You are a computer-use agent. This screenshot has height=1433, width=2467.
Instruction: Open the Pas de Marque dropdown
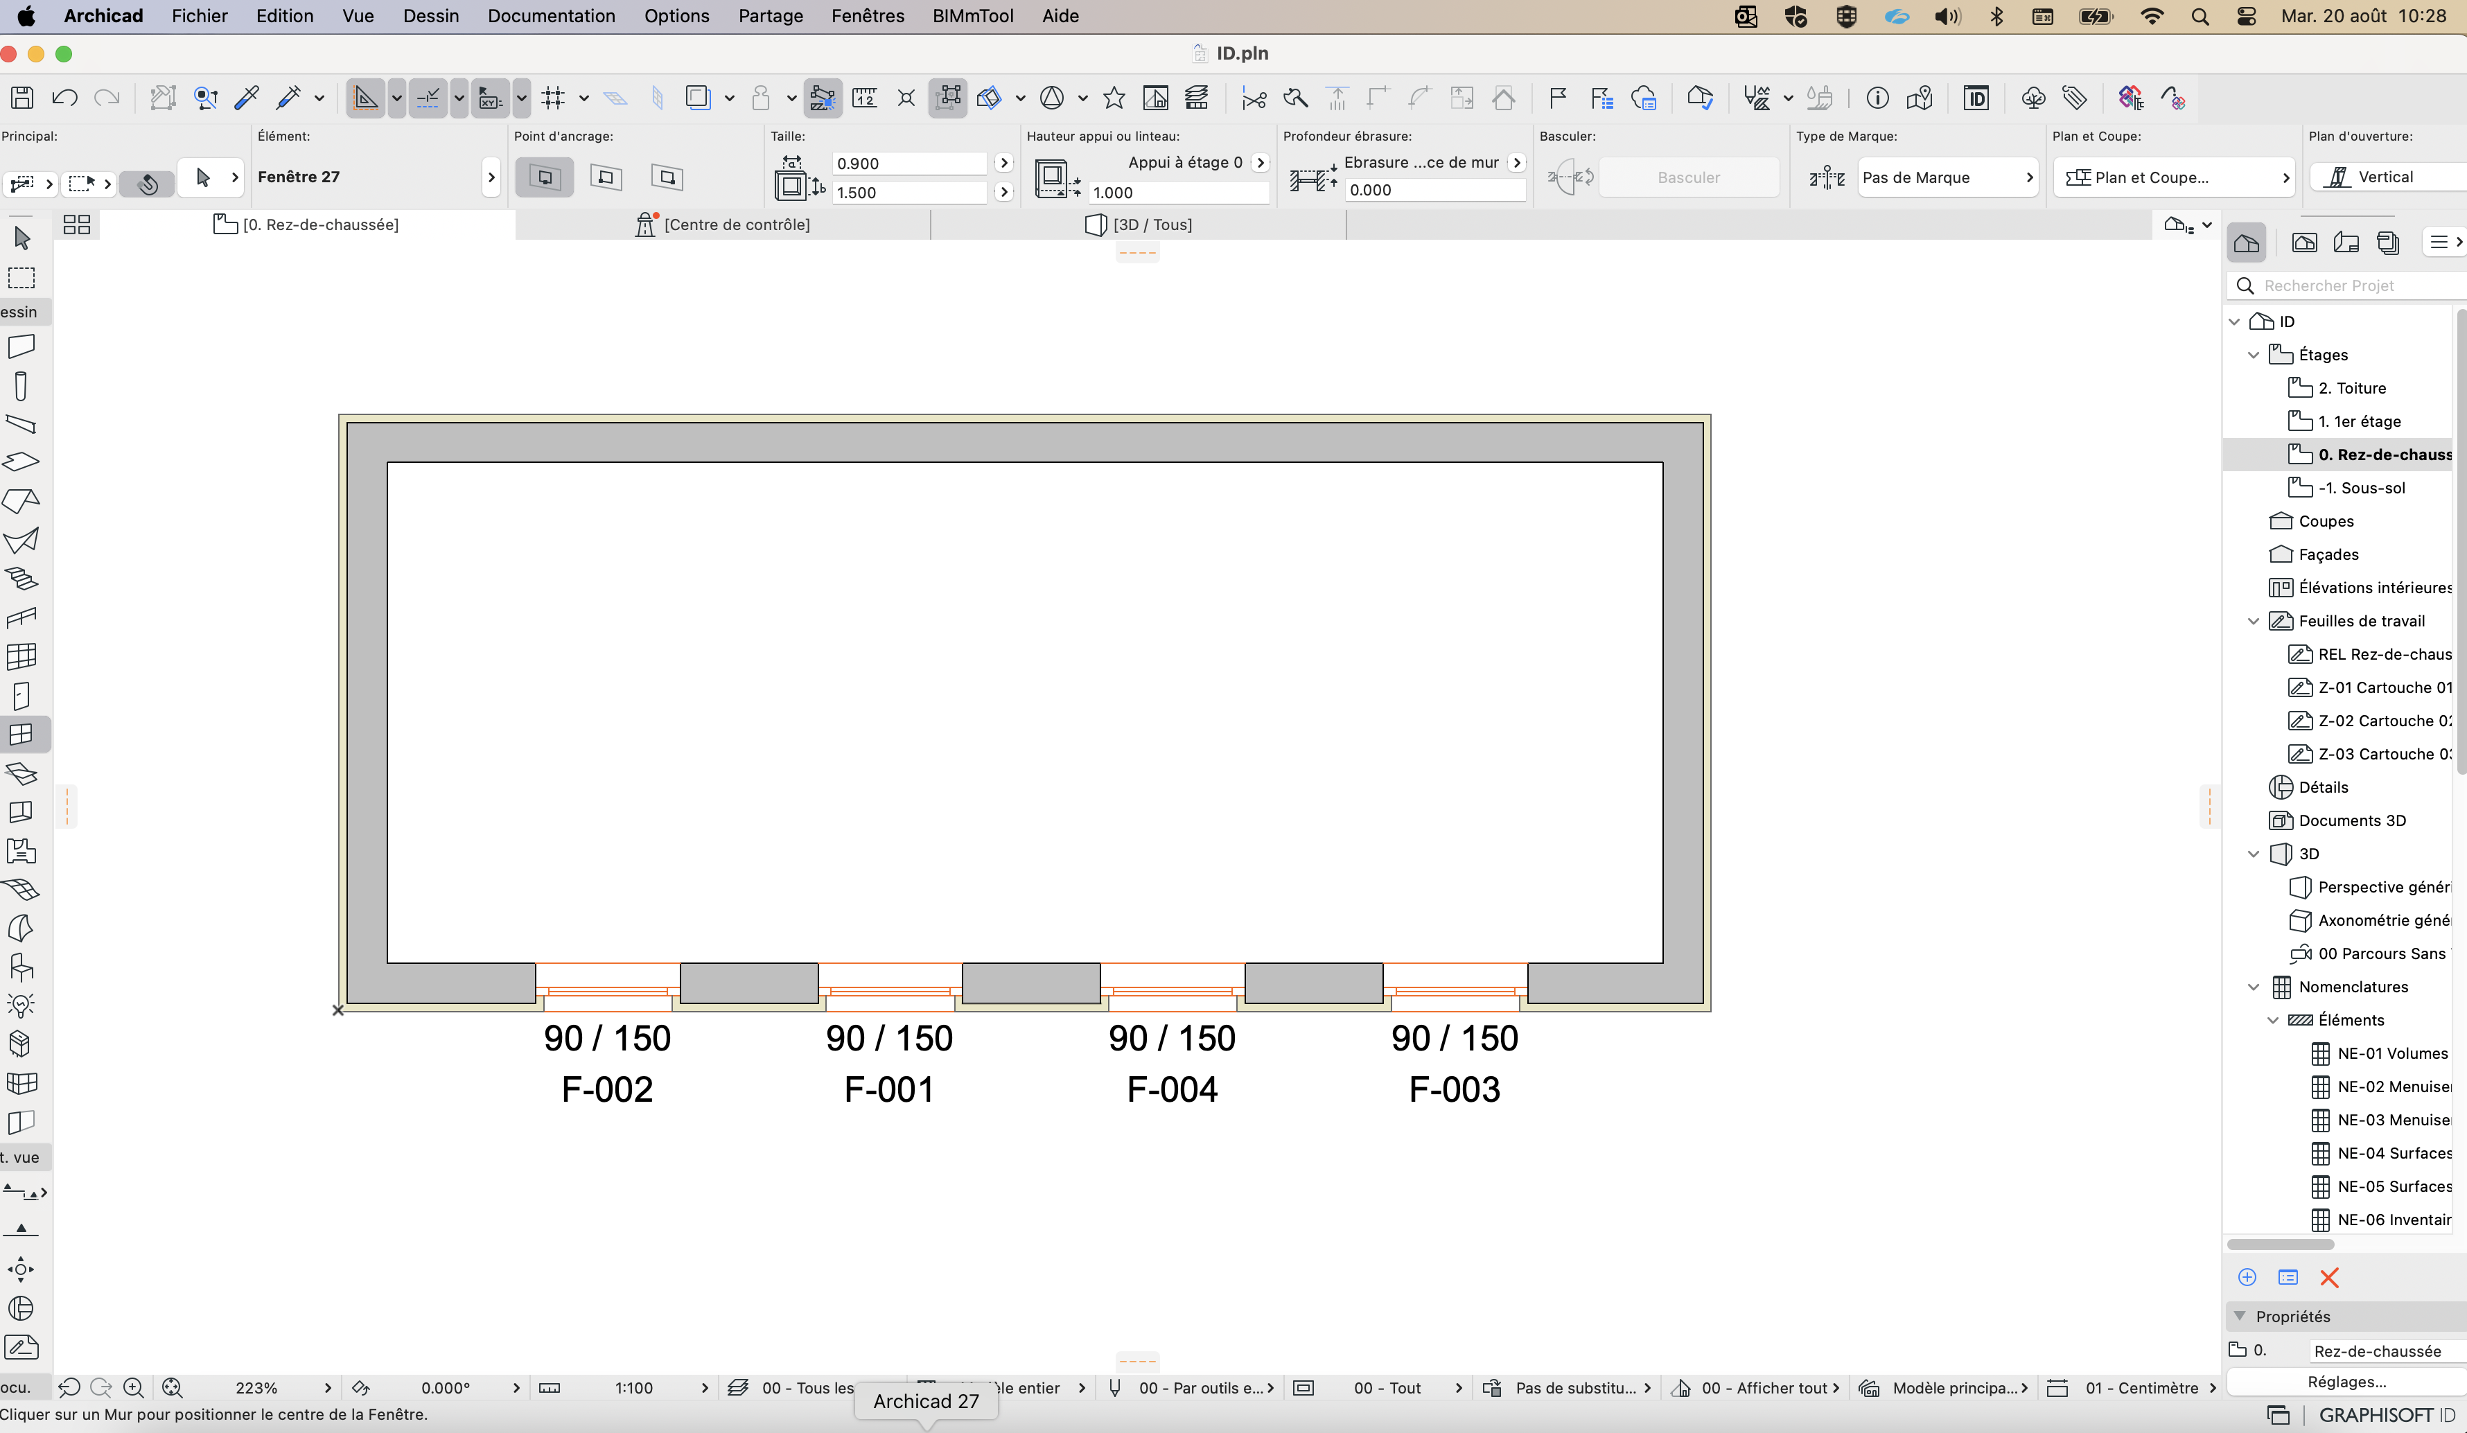pos(1947,177)
